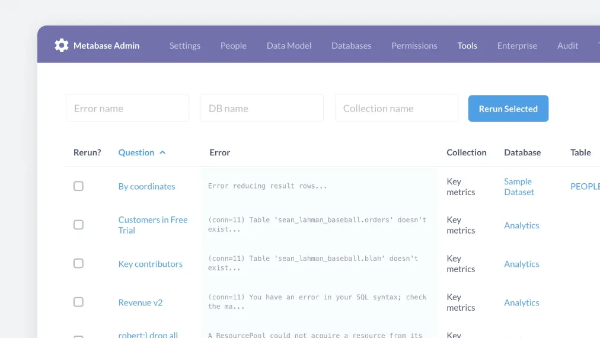Screen dimensions: 600x338
Task: Open the Audit tab
Action: click(x=567, y=46)
